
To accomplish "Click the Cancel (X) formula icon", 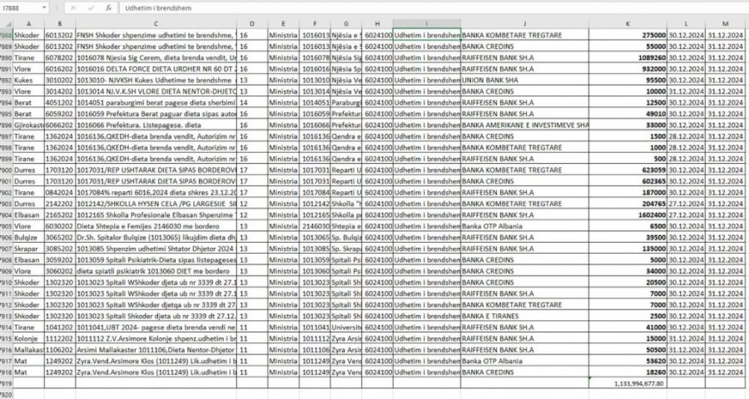I will coord(73,7).
